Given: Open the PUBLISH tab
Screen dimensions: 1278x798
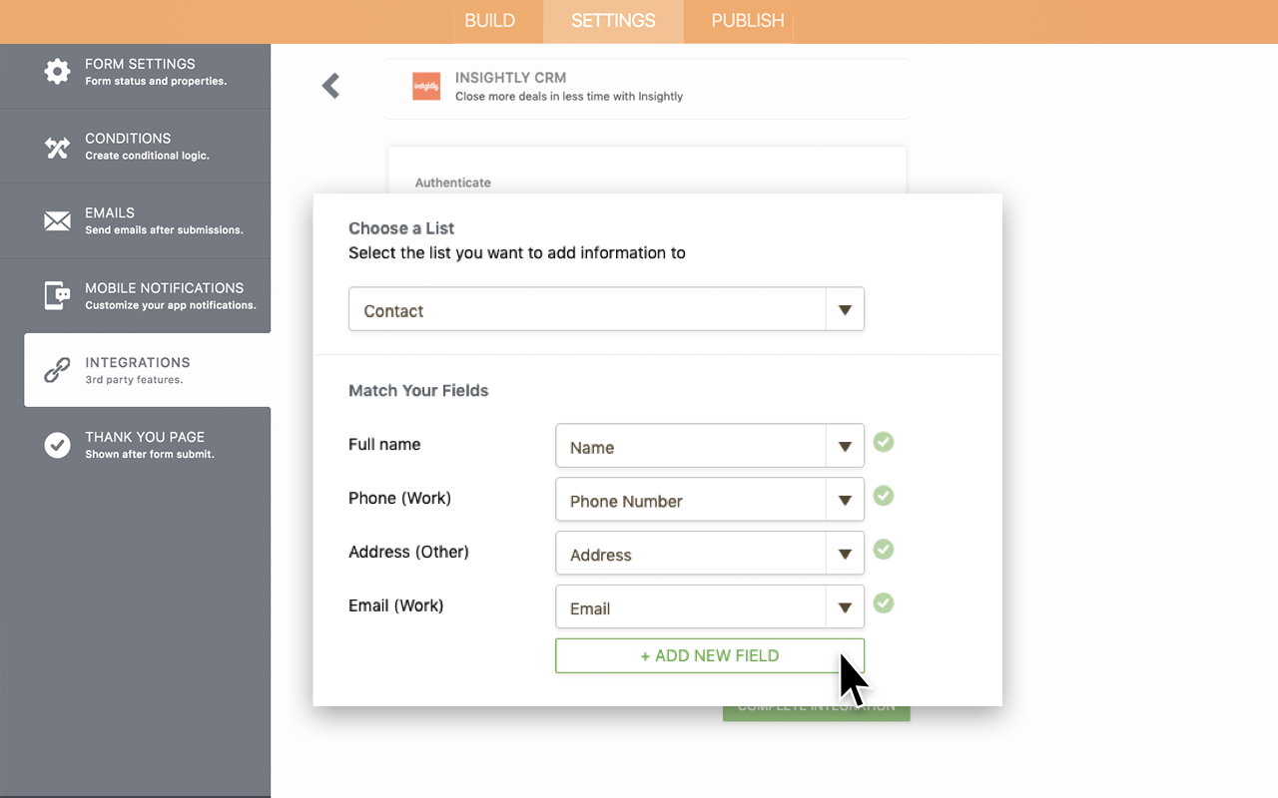Looking at the screenshot, I should click(746, 20).
